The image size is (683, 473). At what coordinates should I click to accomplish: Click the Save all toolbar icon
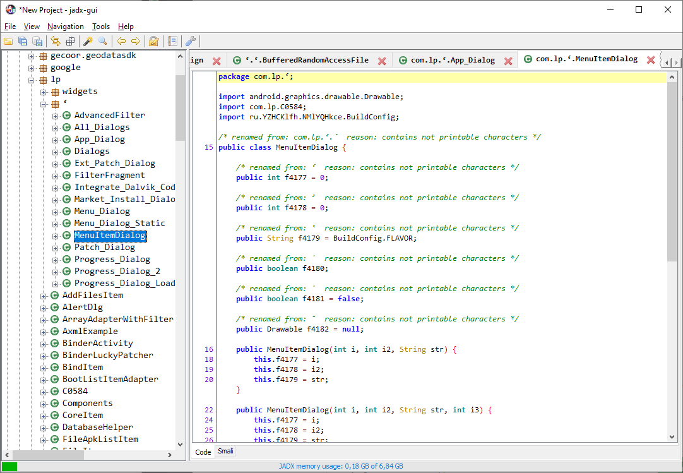[22, 41]
